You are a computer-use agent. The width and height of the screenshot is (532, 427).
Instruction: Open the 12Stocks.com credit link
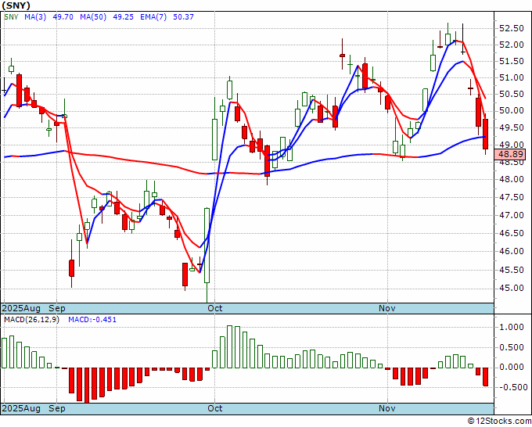click(499, 422)
